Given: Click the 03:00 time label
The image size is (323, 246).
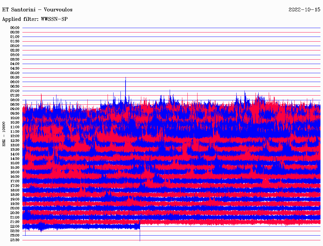Looking at the screenshot, I should click(x=15, y=55).
